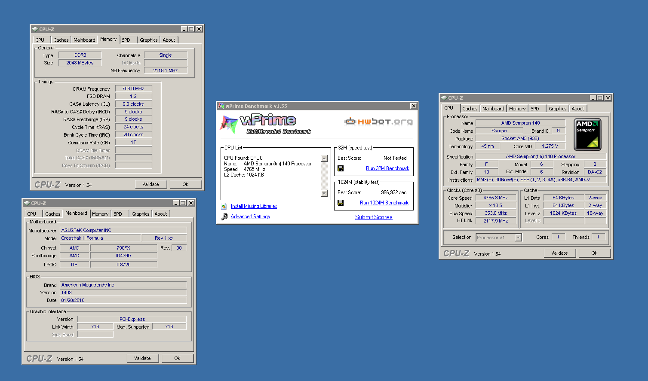
Task: Click the Submit Scores link
Action: click(x=374, y=217)
